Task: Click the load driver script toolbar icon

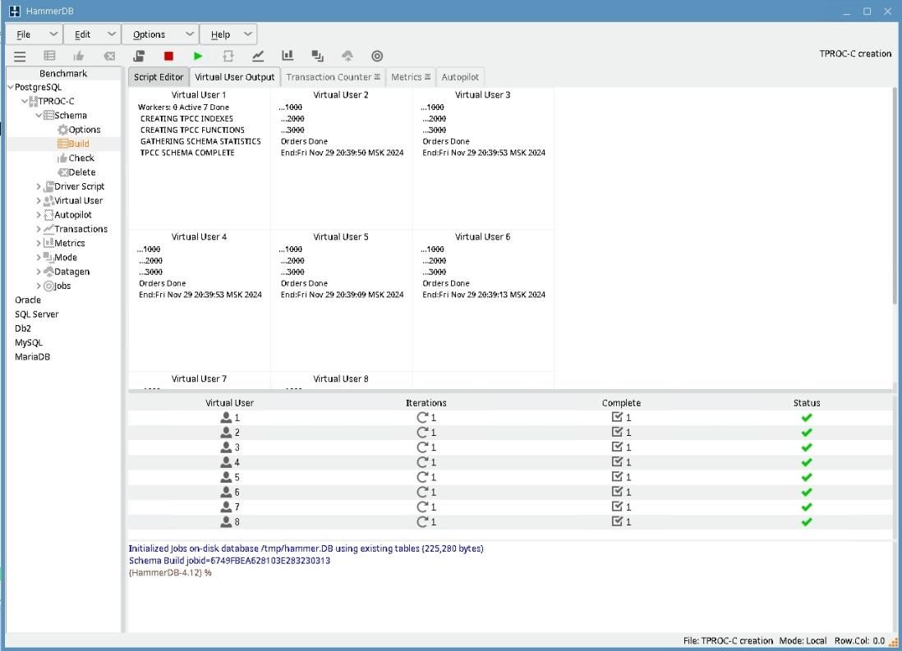Action: (x=140, y=56)
